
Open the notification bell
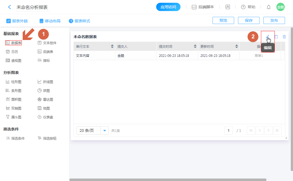tap(268, 7)
